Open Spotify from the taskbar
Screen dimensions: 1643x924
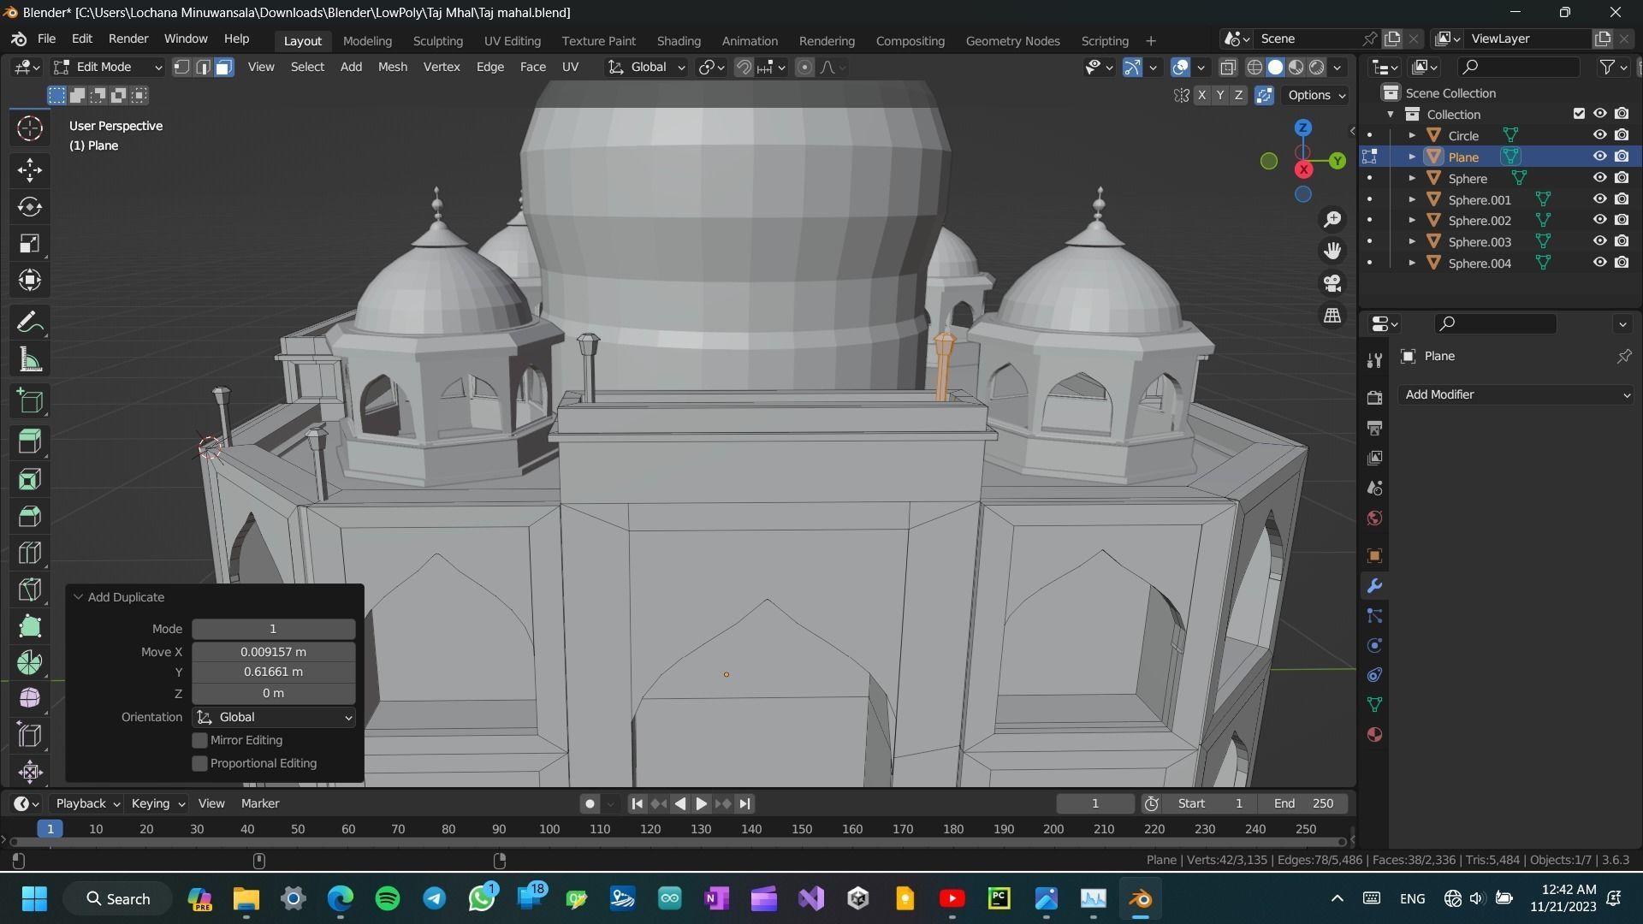pyautogui.click(x=388, y=898)
